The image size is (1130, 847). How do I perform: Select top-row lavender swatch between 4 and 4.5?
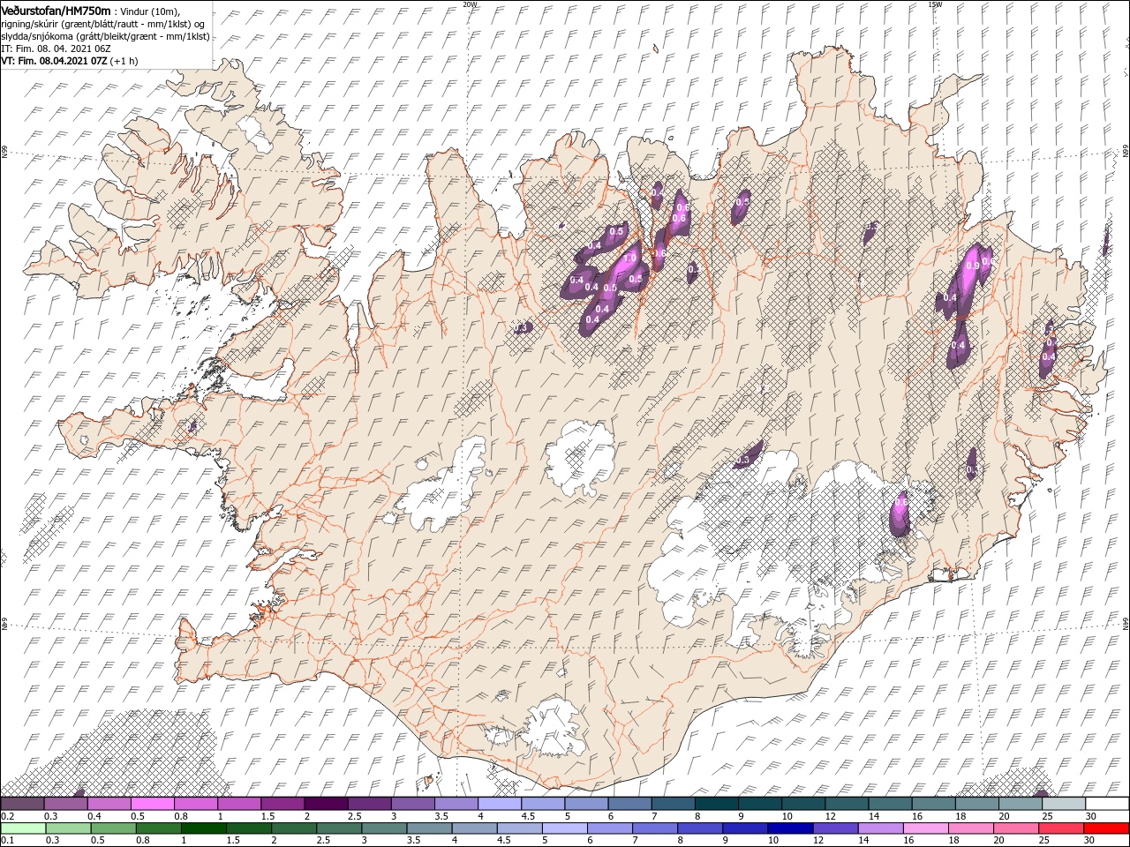500,804
